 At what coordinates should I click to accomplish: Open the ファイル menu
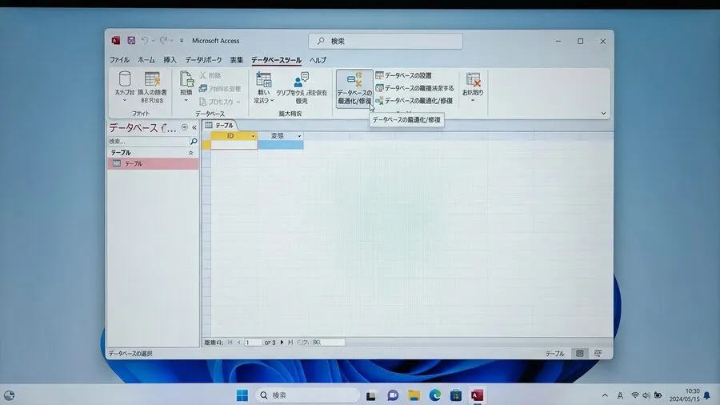tap(119, 60)
